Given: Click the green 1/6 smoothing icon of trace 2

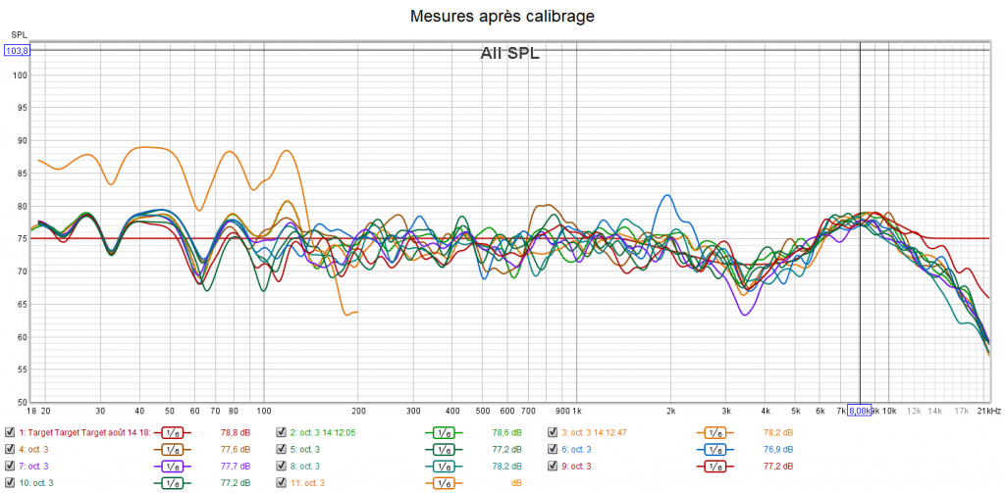Looking at the screenshot, I should coord(443,432).
